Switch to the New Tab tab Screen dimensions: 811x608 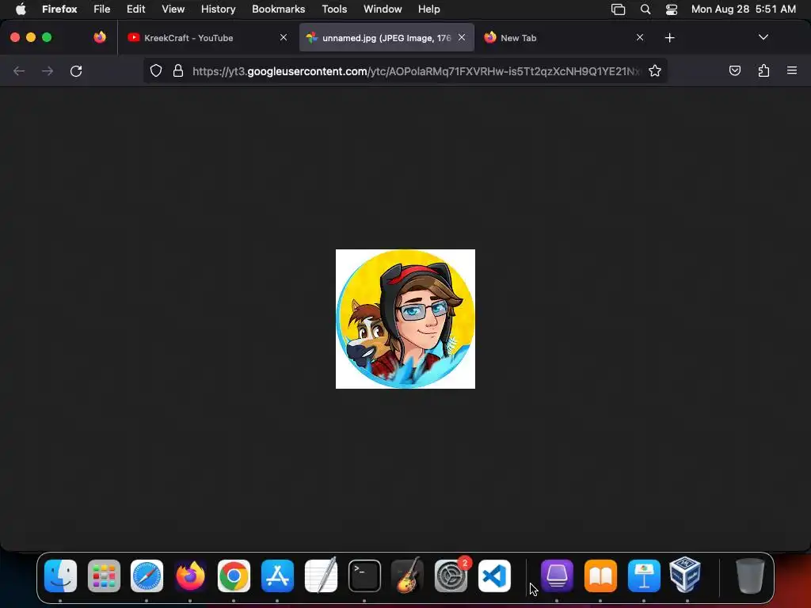565,38
